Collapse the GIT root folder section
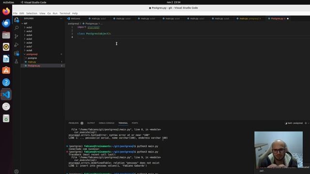Image resolution: width=310 pixels, height=174 pixels. pyautogui.click(x=26, y=24)
